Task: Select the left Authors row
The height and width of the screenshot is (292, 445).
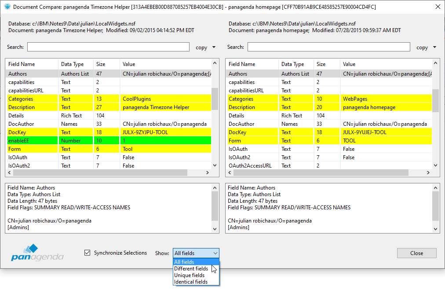Action: pos(109,74)
